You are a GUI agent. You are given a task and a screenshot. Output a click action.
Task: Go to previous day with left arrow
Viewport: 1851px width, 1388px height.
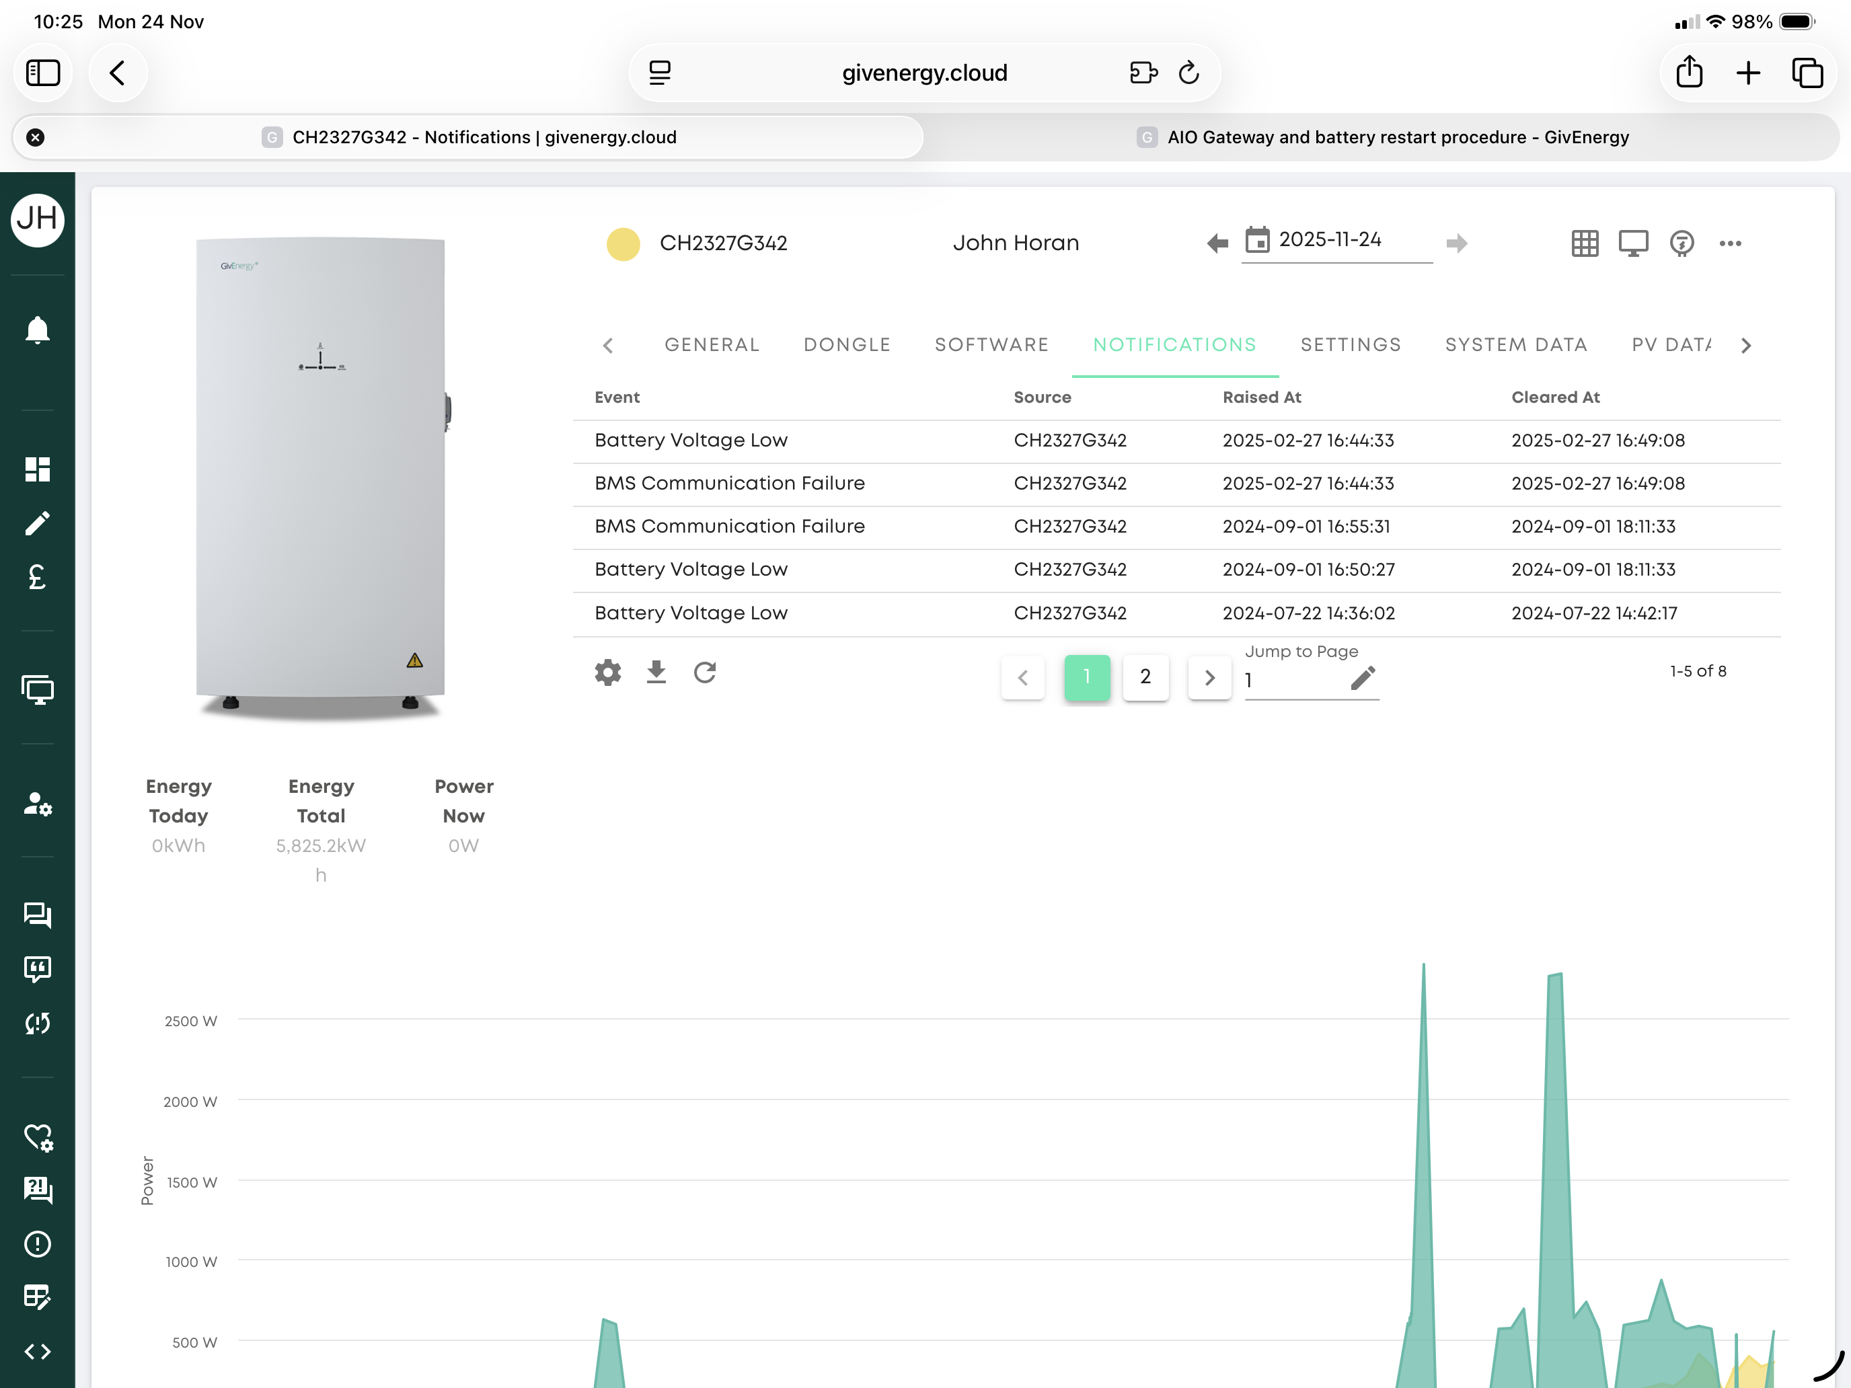(x=1217, y=243)
